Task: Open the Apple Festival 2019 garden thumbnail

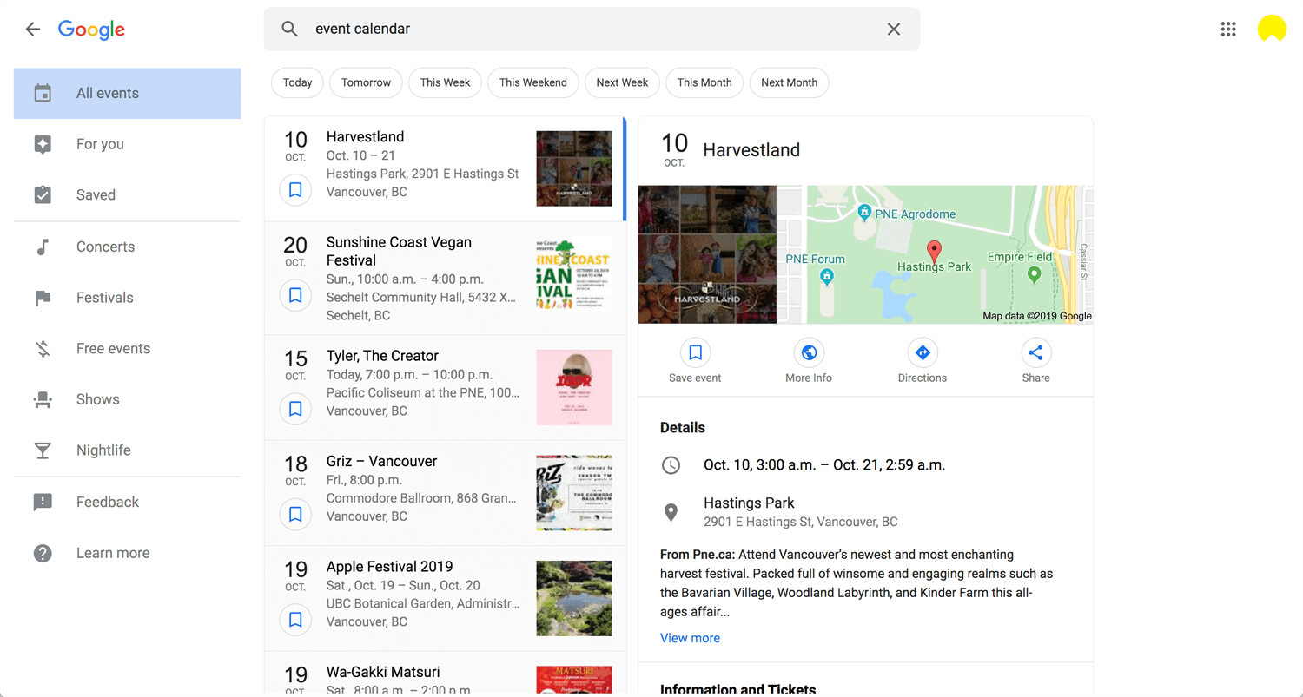Action: [x=574, y=598]
